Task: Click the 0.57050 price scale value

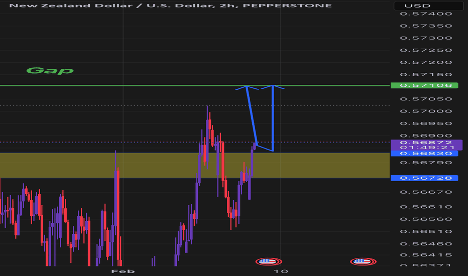Action: tap(426, 99)
